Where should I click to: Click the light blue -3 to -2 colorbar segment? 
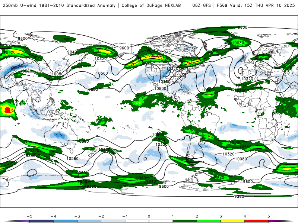[89, 221]
